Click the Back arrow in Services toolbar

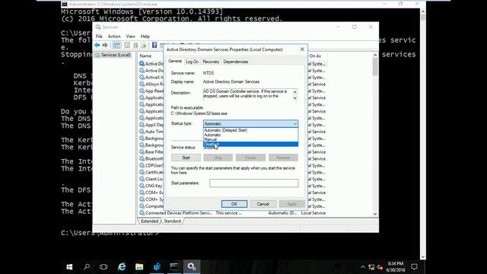[x=97, y=46]
